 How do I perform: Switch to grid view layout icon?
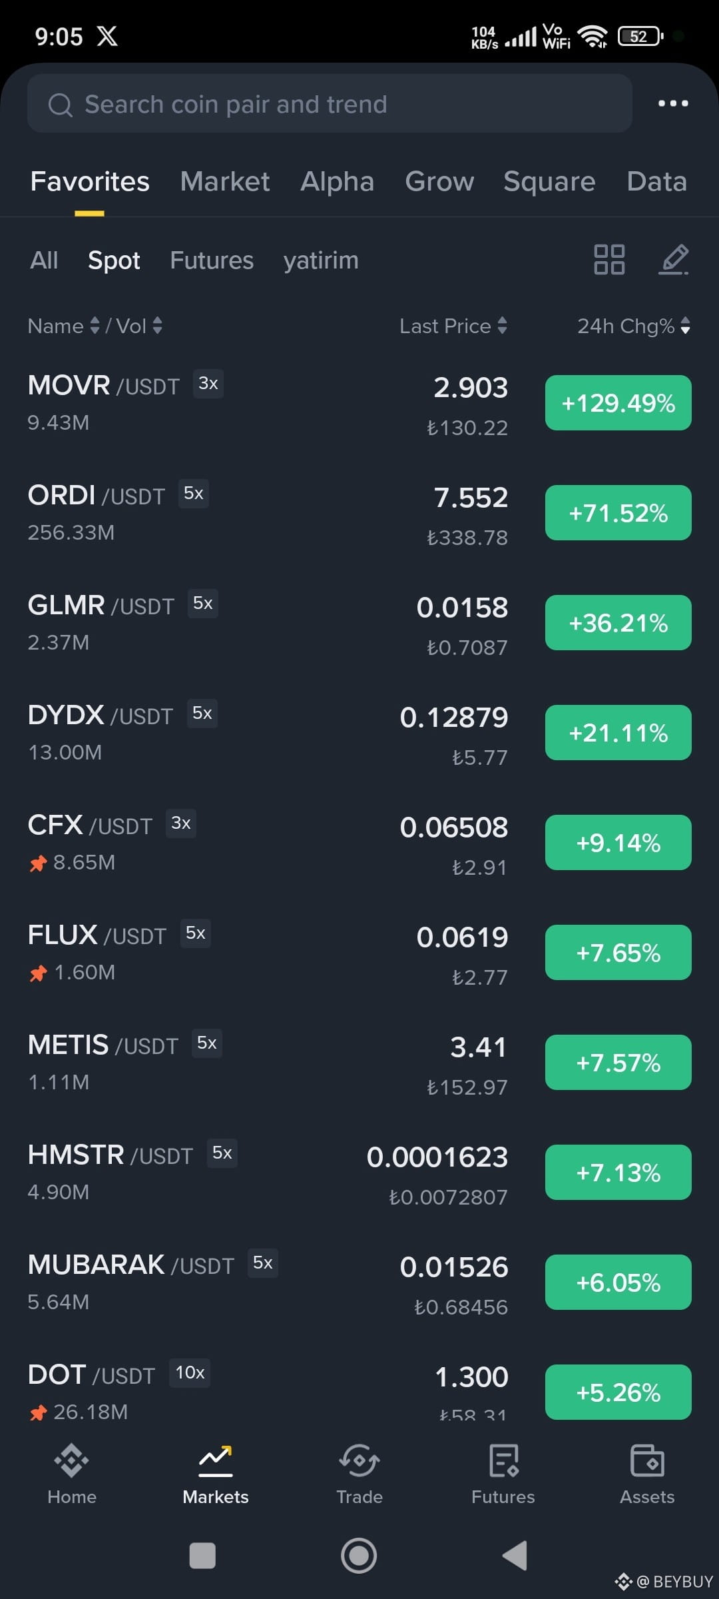coord(609,260)
